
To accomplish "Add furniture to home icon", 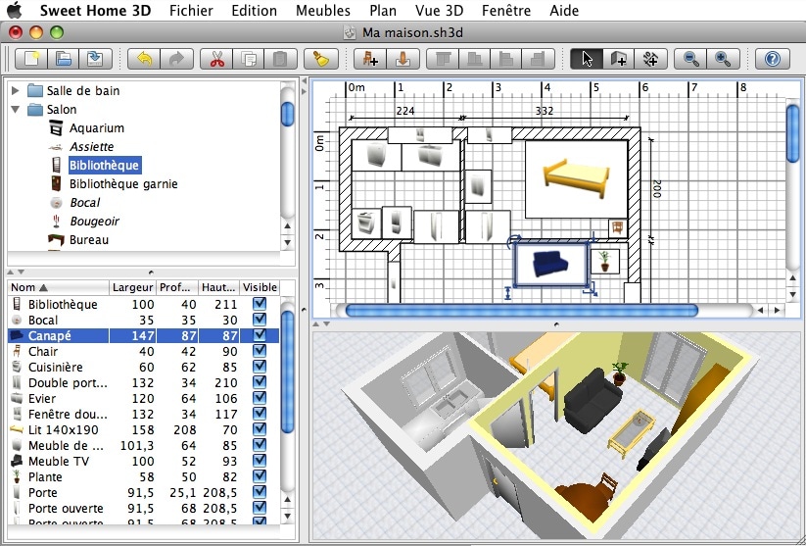I will click(x=370, y=59).
